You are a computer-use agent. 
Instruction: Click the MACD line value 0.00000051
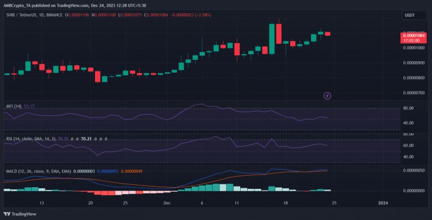[108, 171]
